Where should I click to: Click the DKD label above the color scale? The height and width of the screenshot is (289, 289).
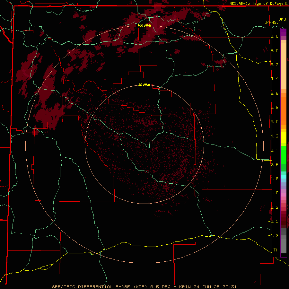click(x=282, y=19)
